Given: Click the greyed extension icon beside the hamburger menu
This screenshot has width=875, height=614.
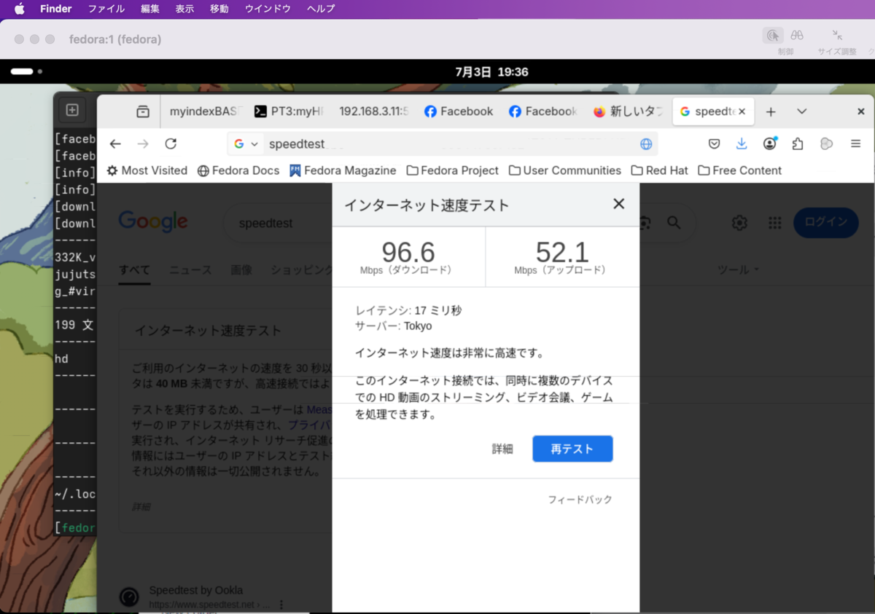Looking at the screenshot, I should tap(826, 143).
